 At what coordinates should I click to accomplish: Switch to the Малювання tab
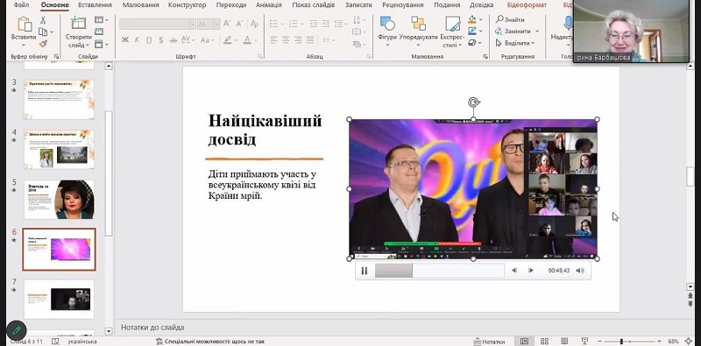coord(140,5)
